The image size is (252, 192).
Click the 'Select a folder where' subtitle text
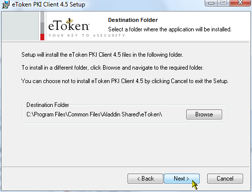(x=170, y=29)
